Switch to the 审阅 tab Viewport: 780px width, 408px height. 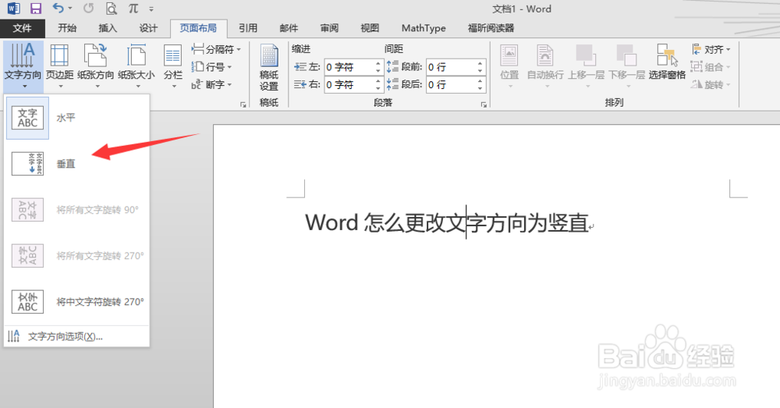329,28
